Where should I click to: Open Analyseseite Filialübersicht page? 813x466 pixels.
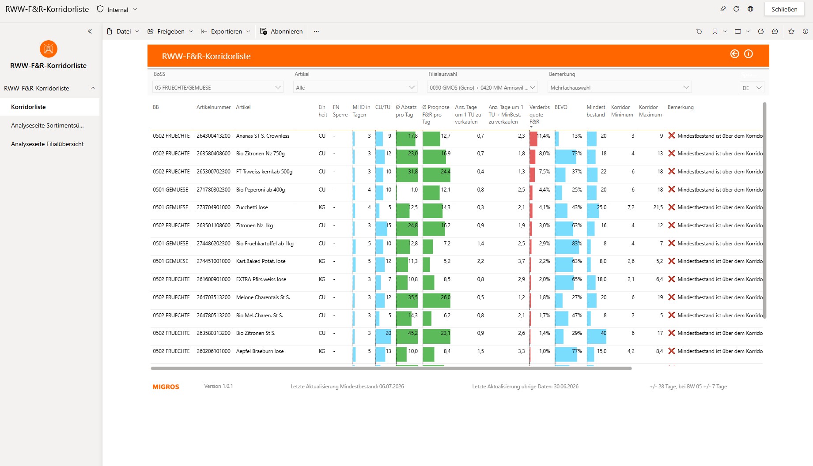47,144
